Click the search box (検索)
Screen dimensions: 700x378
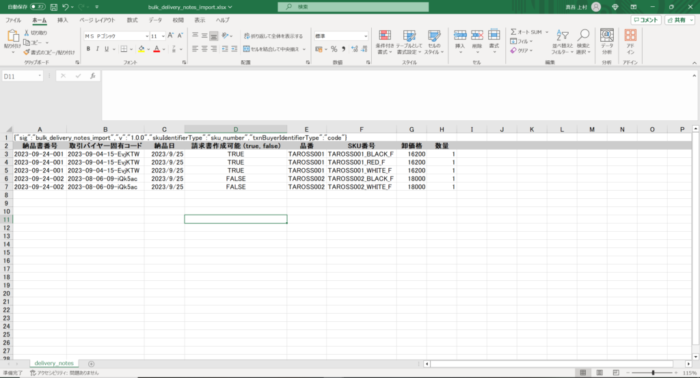(353, 7)
